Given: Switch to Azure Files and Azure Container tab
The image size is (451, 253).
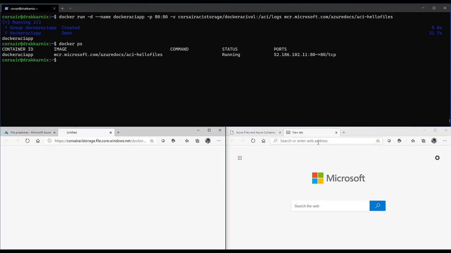Looking at the screenshot, I should coord(255,132).
